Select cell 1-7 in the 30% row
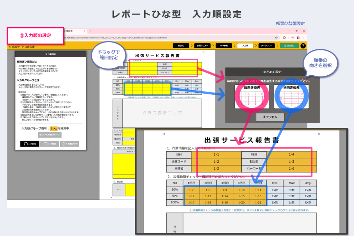Viewport: 354px width, 236px height. point(192,190)
